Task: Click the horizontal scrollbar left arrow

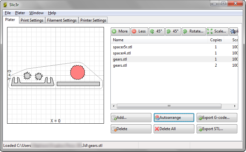Action: (x=114, y=106)
